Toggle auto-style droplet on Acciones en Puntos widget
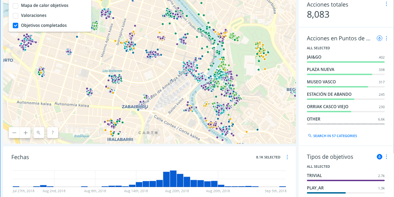The height and width of the screenshot is (197, 394). [379, 38]
